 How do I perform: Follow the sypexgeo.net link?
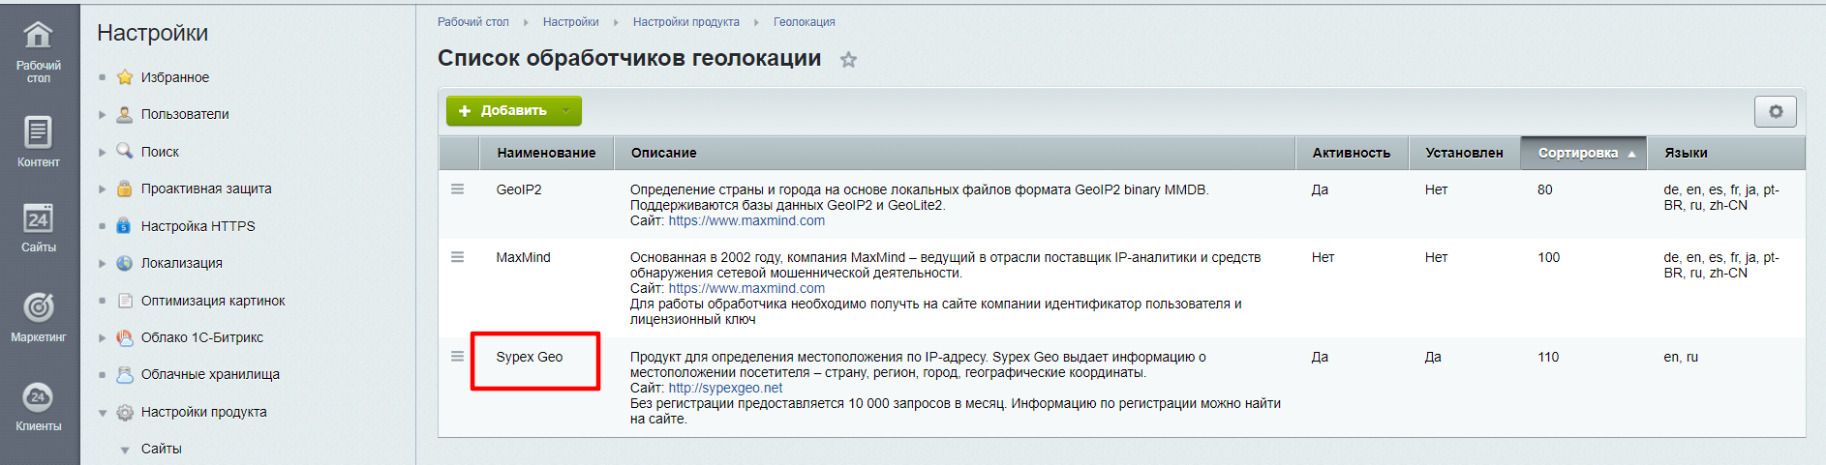(x=725, y=388)
